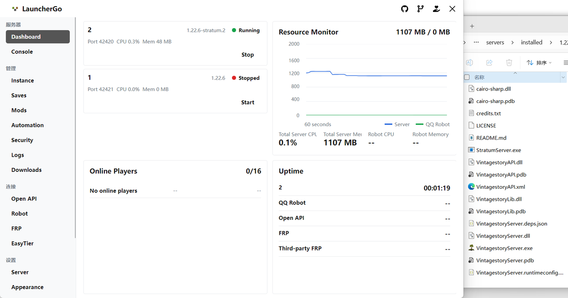
Task: Open the GitHub repository icon
Action: click(405, 9)
